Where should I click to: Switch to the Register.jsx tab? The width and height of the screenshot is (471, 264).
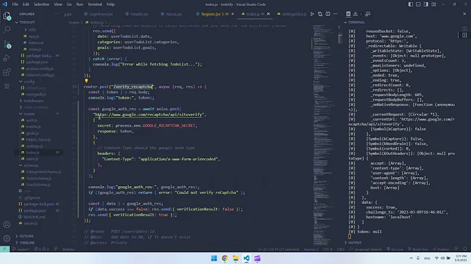215,14
